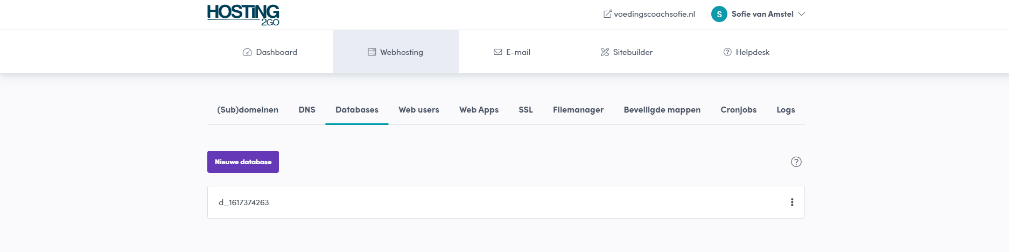Click the help question mark icon

pos(796,162)
